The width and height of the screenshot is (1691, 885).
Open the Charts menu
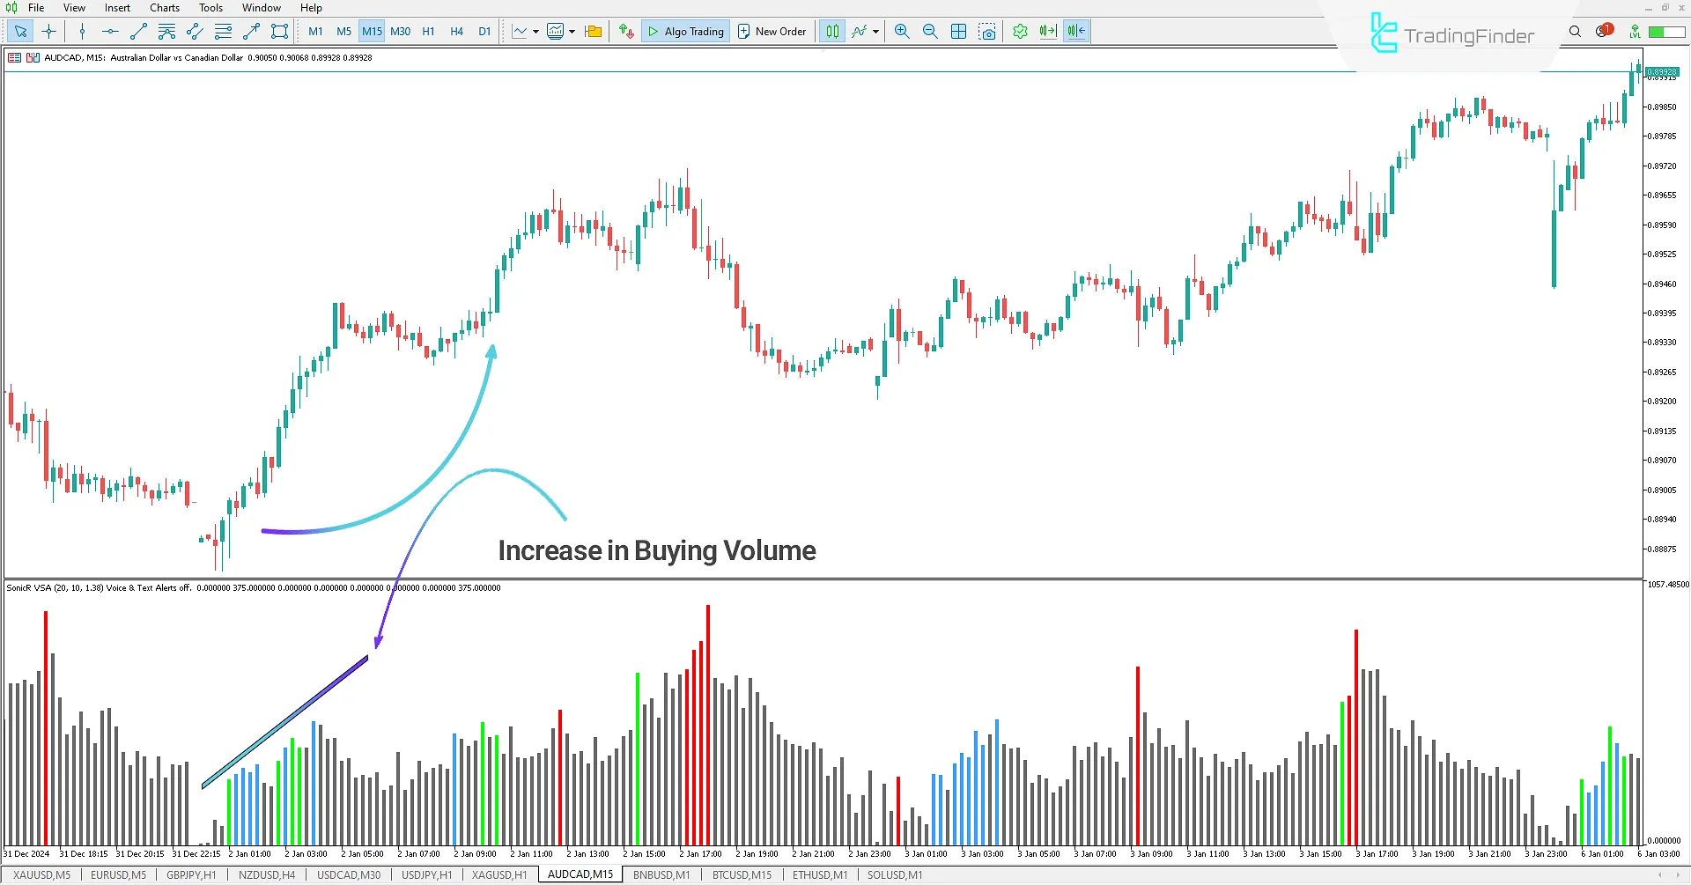click(x=164, y=8)
